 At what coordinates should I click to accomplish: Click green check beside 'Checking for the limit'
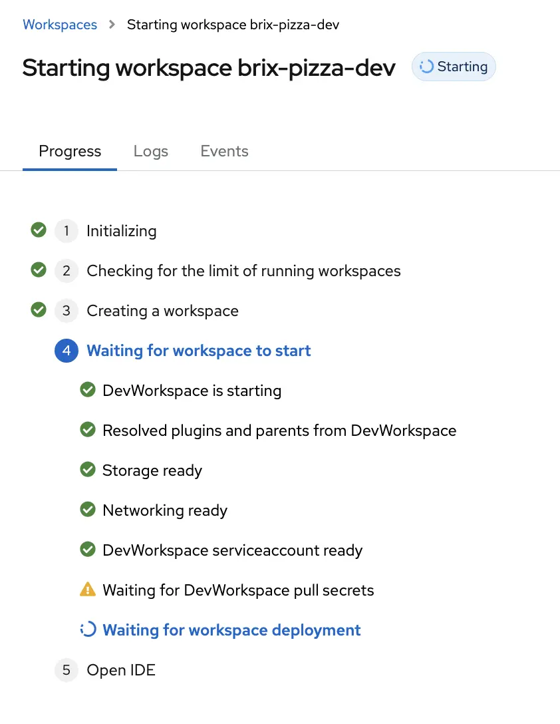point(39,270)
